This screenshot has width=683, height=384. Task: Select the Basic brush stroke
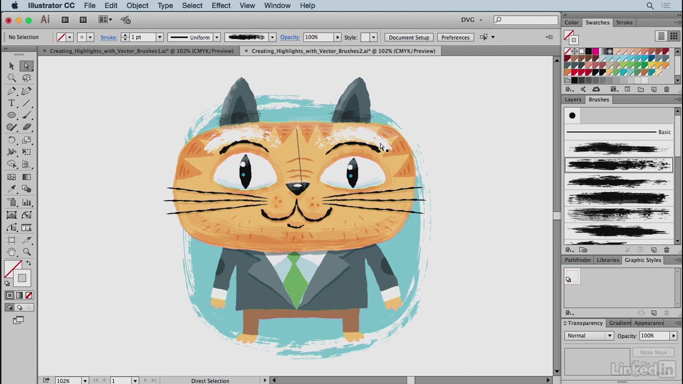tap(618, 132)
